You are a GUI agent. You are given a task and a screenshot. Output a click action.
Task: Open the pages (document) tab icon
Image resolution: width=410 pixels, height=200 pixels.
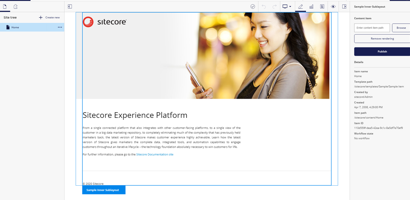pos(5,6)
